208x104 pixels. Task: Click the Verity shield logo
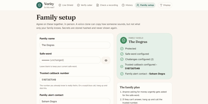39,5
